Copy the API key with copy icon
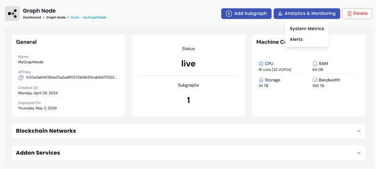This screenshot has width=376, height=169. (x=21, y=78)
